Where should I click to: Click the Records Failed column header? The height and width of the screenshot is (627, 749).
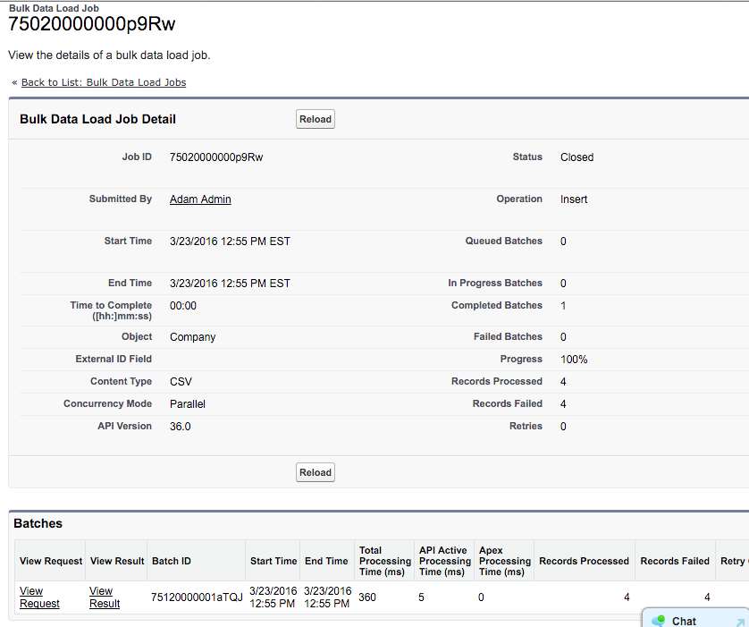675,561
